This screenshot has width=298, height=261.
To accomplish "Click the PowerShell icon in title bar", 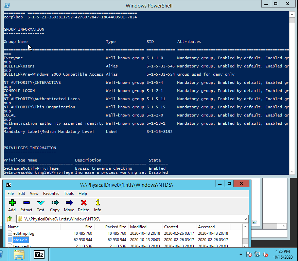I will (7, 5).
